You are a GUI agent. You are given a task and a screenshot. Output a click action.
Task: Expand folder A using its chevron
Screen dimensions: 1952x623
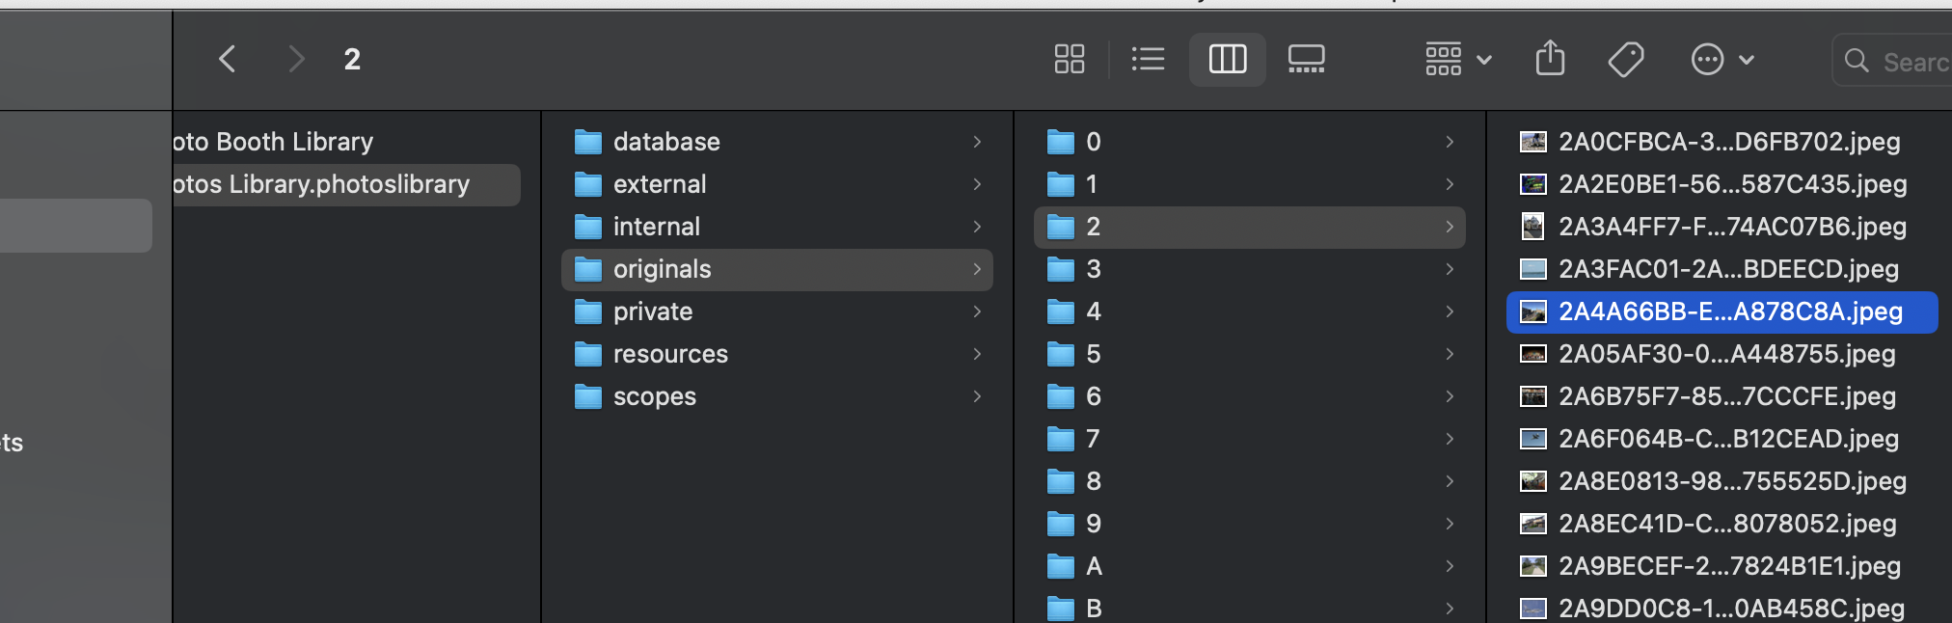pos(1450,566)
